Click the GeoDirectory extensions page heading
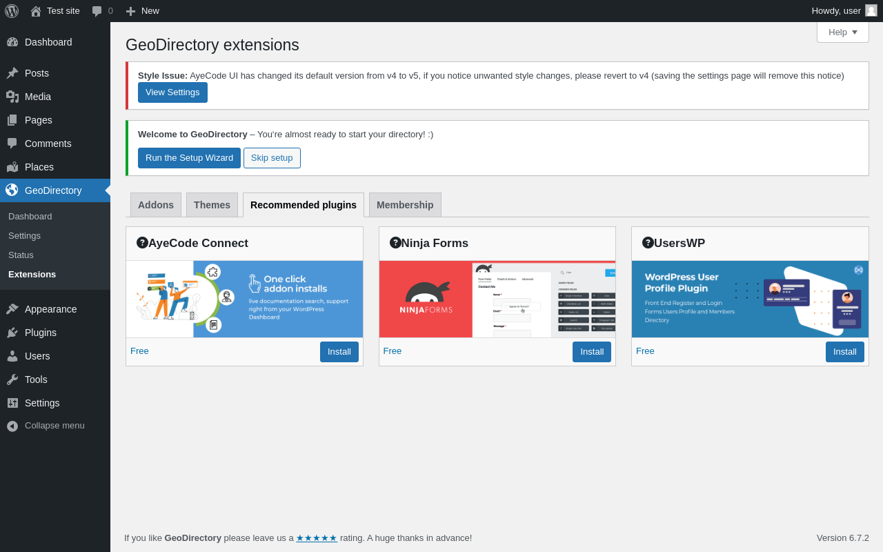Image resolution: width=883 pixels, height=552 pixels. (x=212, y=45)
